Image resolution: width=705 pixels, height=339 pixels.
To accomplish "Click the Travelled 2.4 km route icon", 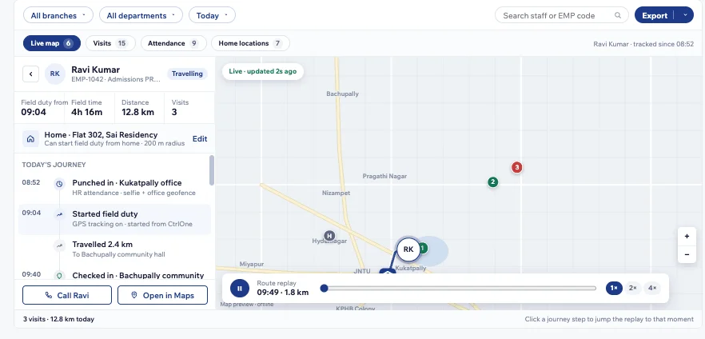I will [59, 245].
